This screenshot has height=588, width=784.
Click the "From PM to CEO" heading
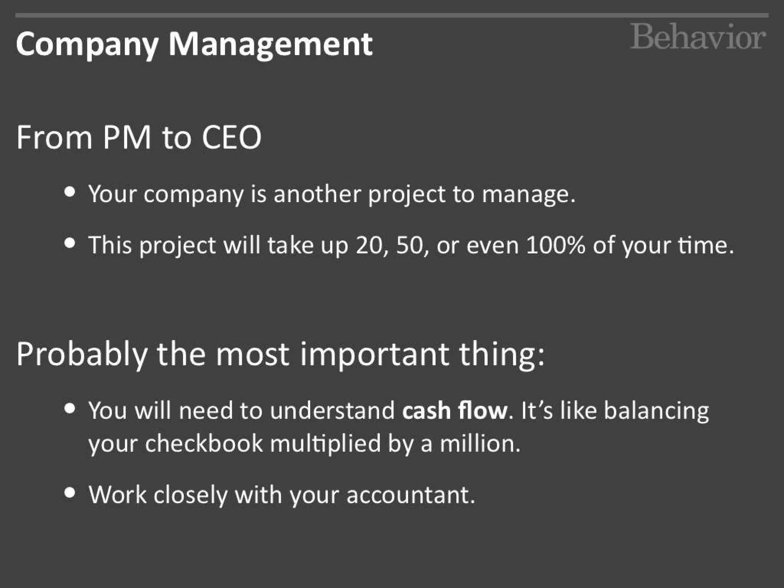coord(139,137)
